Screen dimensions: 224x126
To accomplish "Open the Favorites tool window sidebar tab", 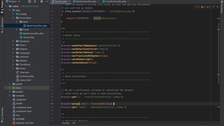I will click(x=2, y=115).
